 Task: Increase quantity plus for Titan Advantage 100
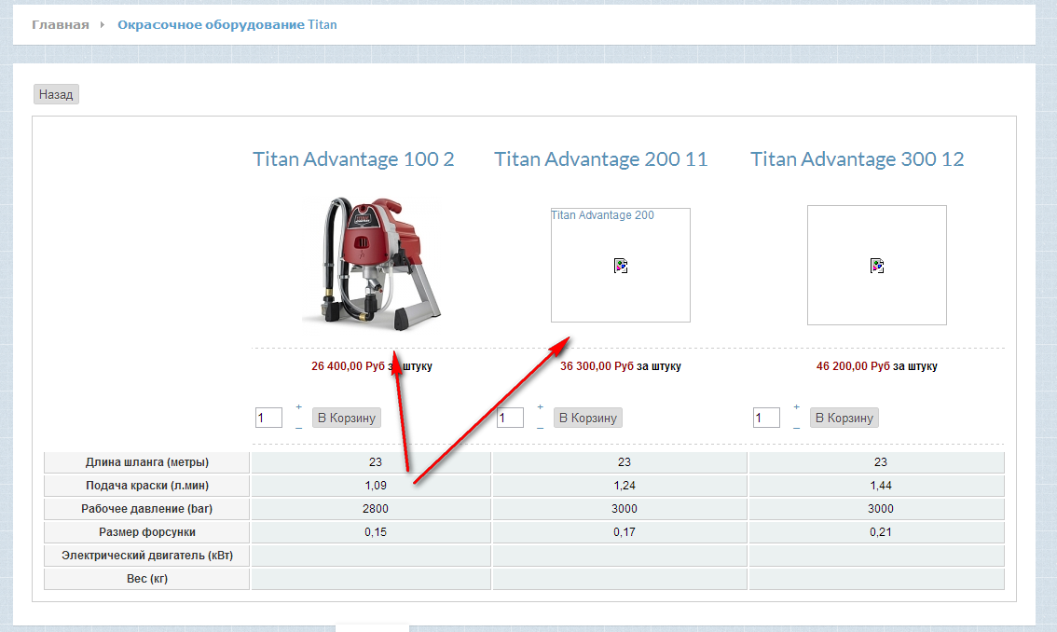(x=298, y=406)
